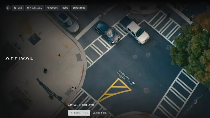210x118 pixels.
Task: Open the four-dot grid menu icon
Action: coord(8,8)
